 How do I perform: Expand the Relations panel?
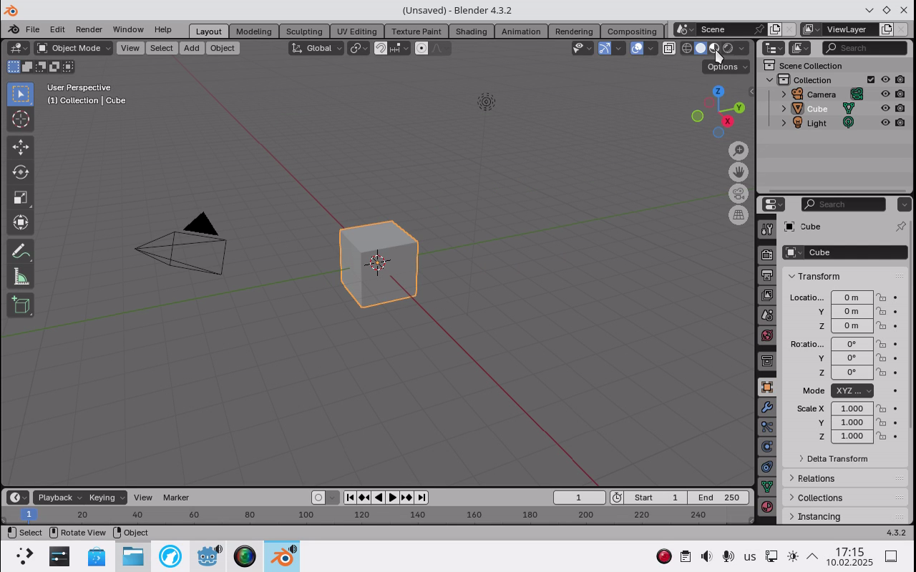click(x=816, y=478)
